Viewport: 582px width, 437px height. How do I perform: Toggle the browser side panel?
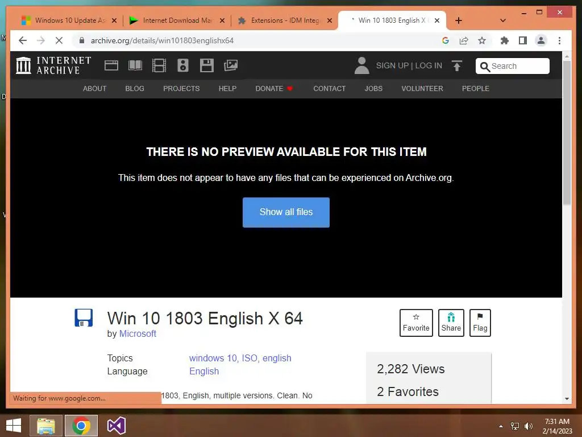(523, 40)
